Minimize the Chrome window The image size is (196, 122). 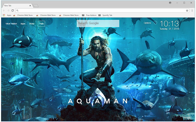click(x=177, y=3)
